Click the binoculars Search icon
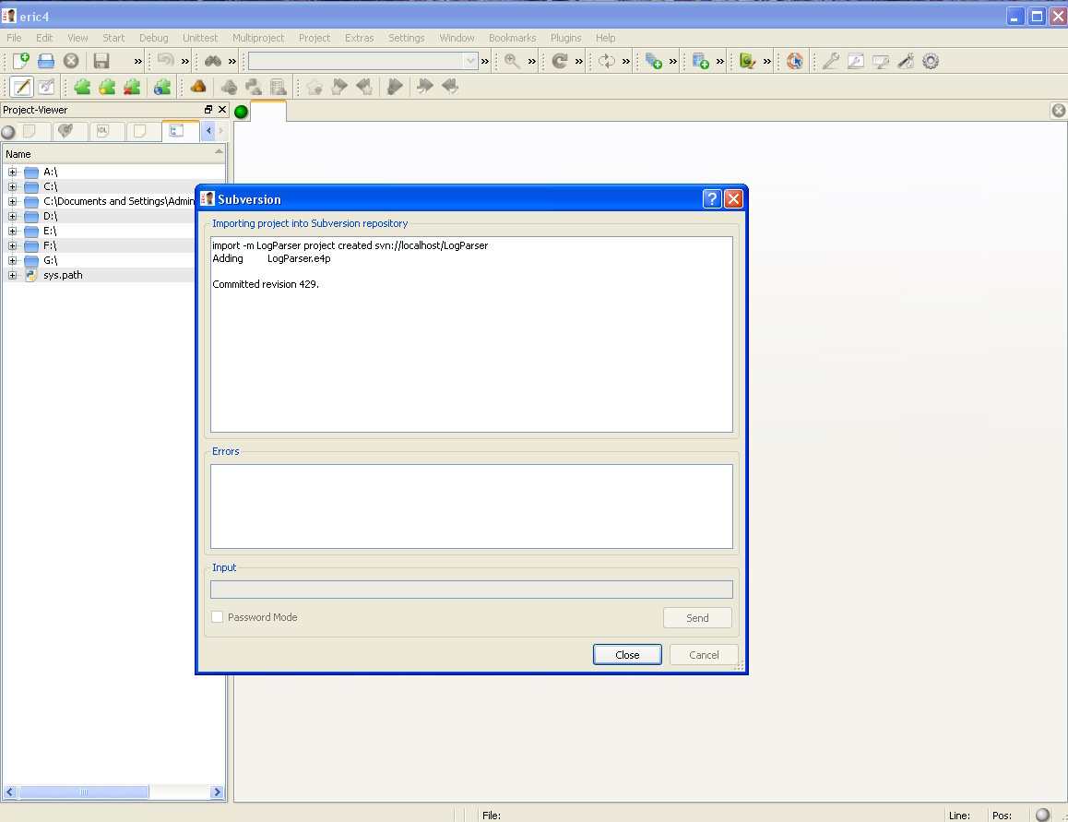1068x822 pixels. coord(212,61)
